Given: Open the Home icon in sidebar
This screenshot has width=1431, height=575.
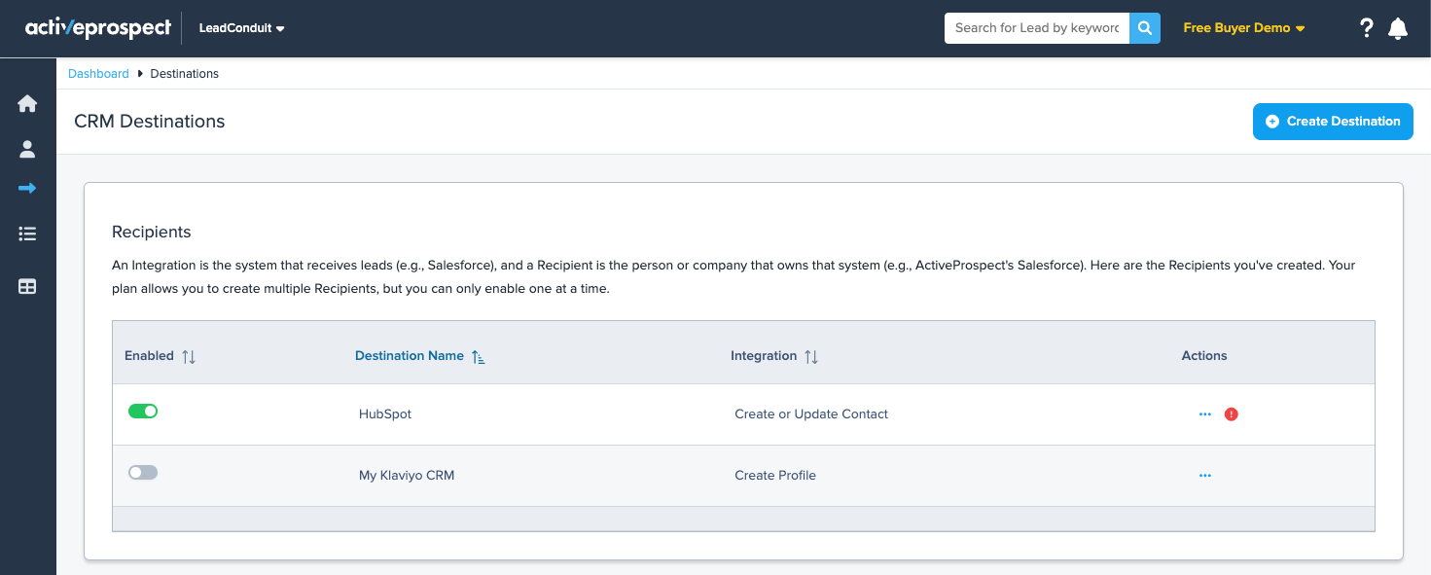Looking at the screenshot, I should point(27,104).
